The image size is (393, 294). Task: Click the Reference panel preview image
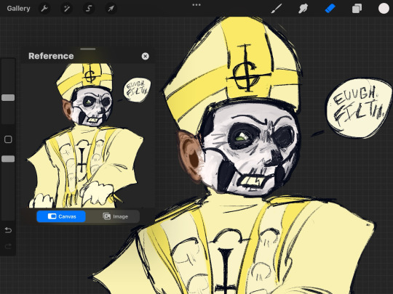(x=88, y=136)
